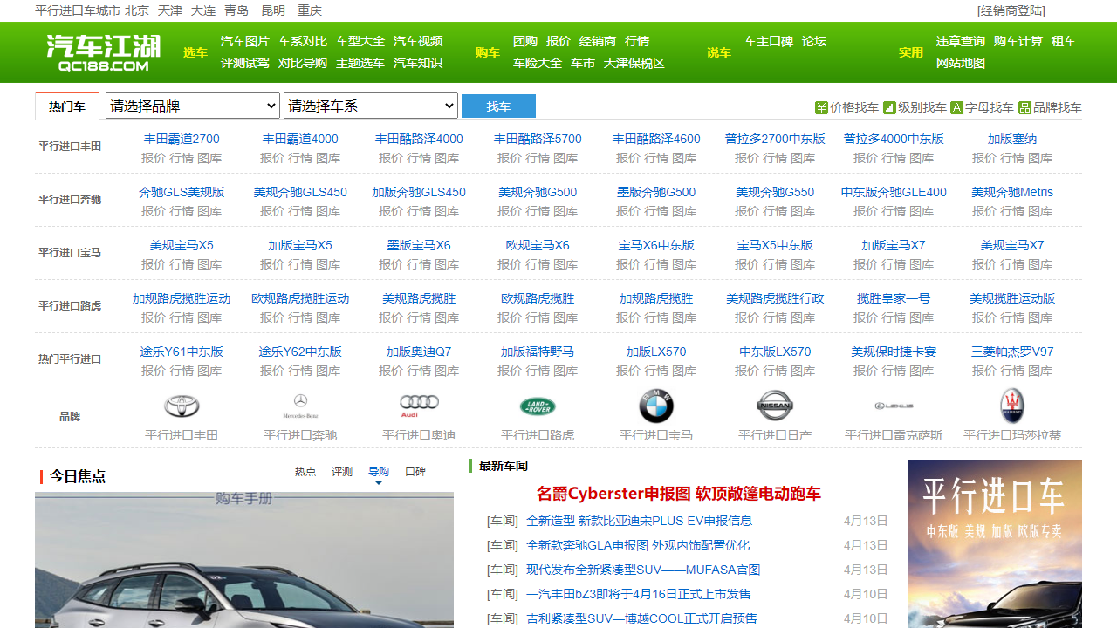Click the 平行进口车 advertisement banner

994,543
